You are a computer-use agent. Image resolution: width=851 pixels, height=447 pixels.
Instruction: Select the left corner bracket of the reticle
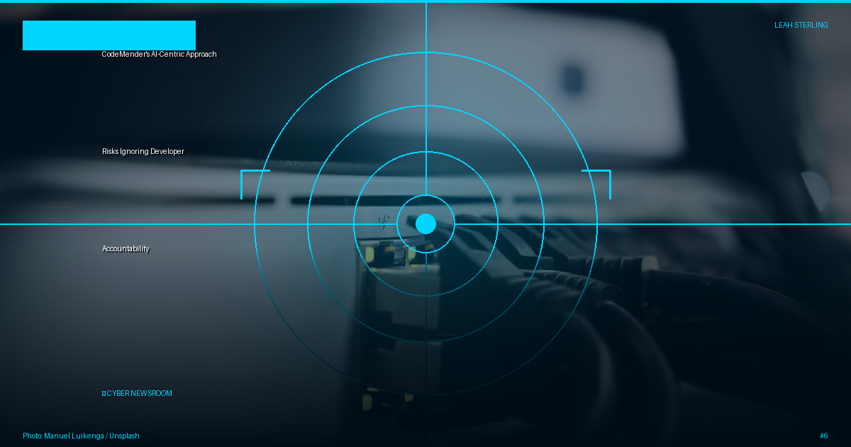255,184
